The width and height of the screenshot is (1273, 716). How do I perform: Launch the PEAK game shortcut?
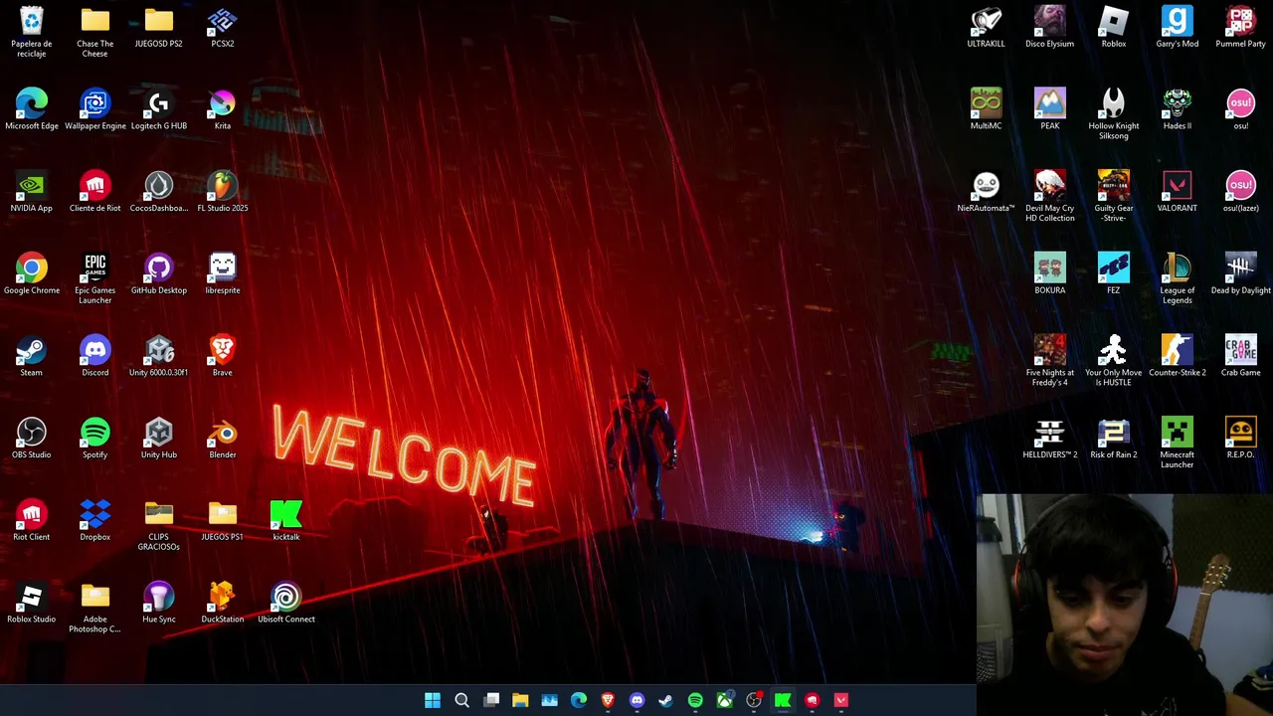[x=1050, y=109]
